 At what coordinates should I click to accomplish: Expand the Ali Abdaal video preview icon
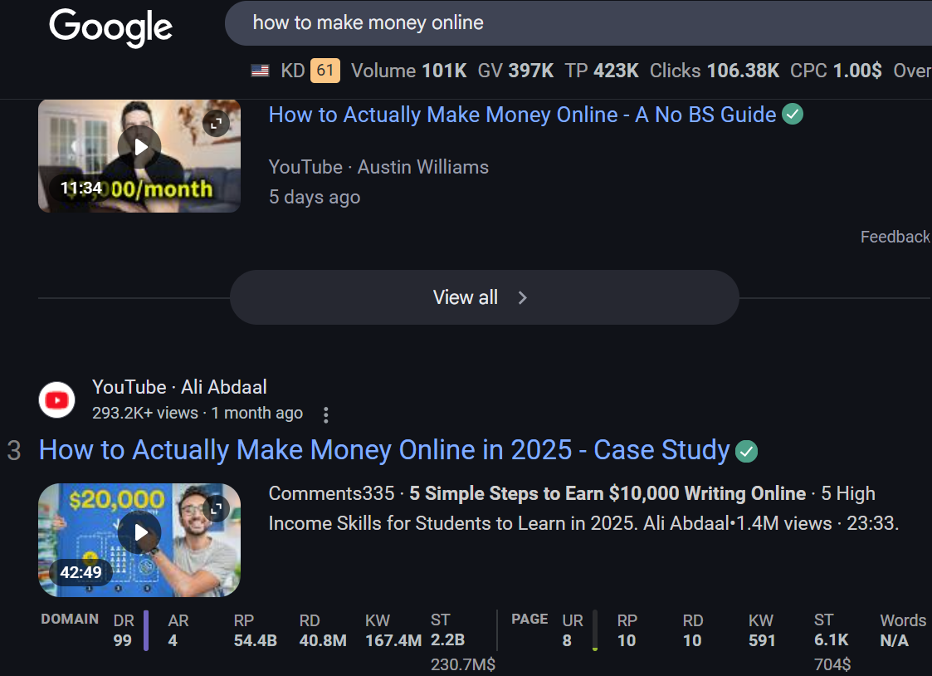pyautogui.click(x=216, y=509)
